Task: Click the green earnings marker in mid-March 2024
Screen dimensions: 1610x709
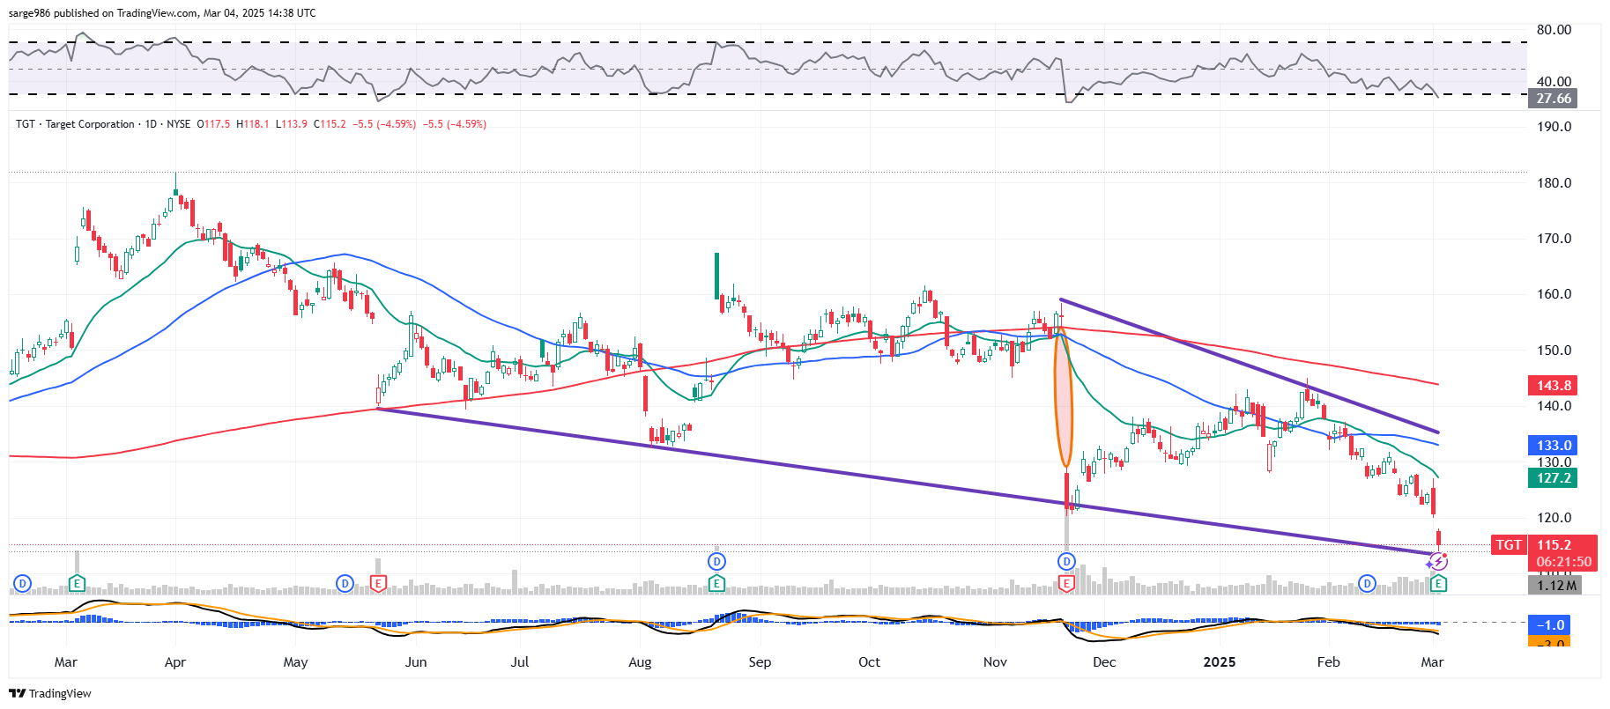Action: 77,583
